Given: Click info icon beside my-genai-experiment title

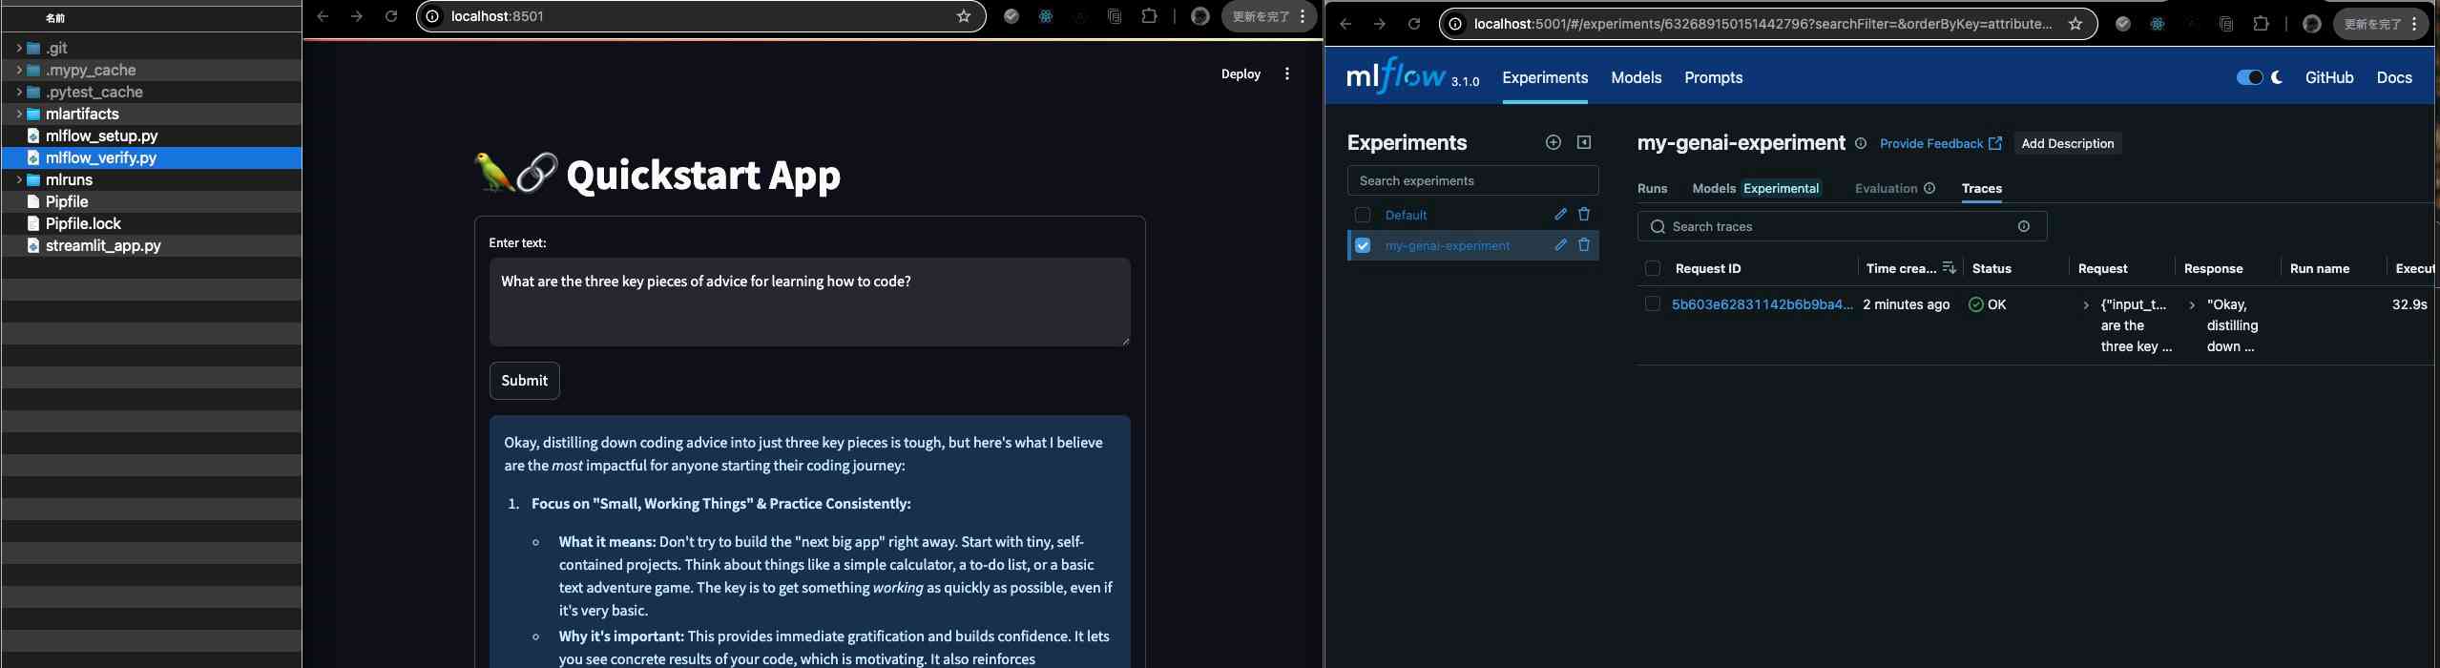Looking at the screenshot, I should click(x=1861, y=144).
